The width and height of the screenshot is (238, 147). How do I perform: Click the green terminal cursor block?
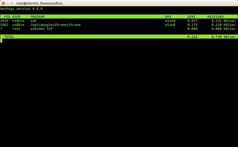point(1,40)
